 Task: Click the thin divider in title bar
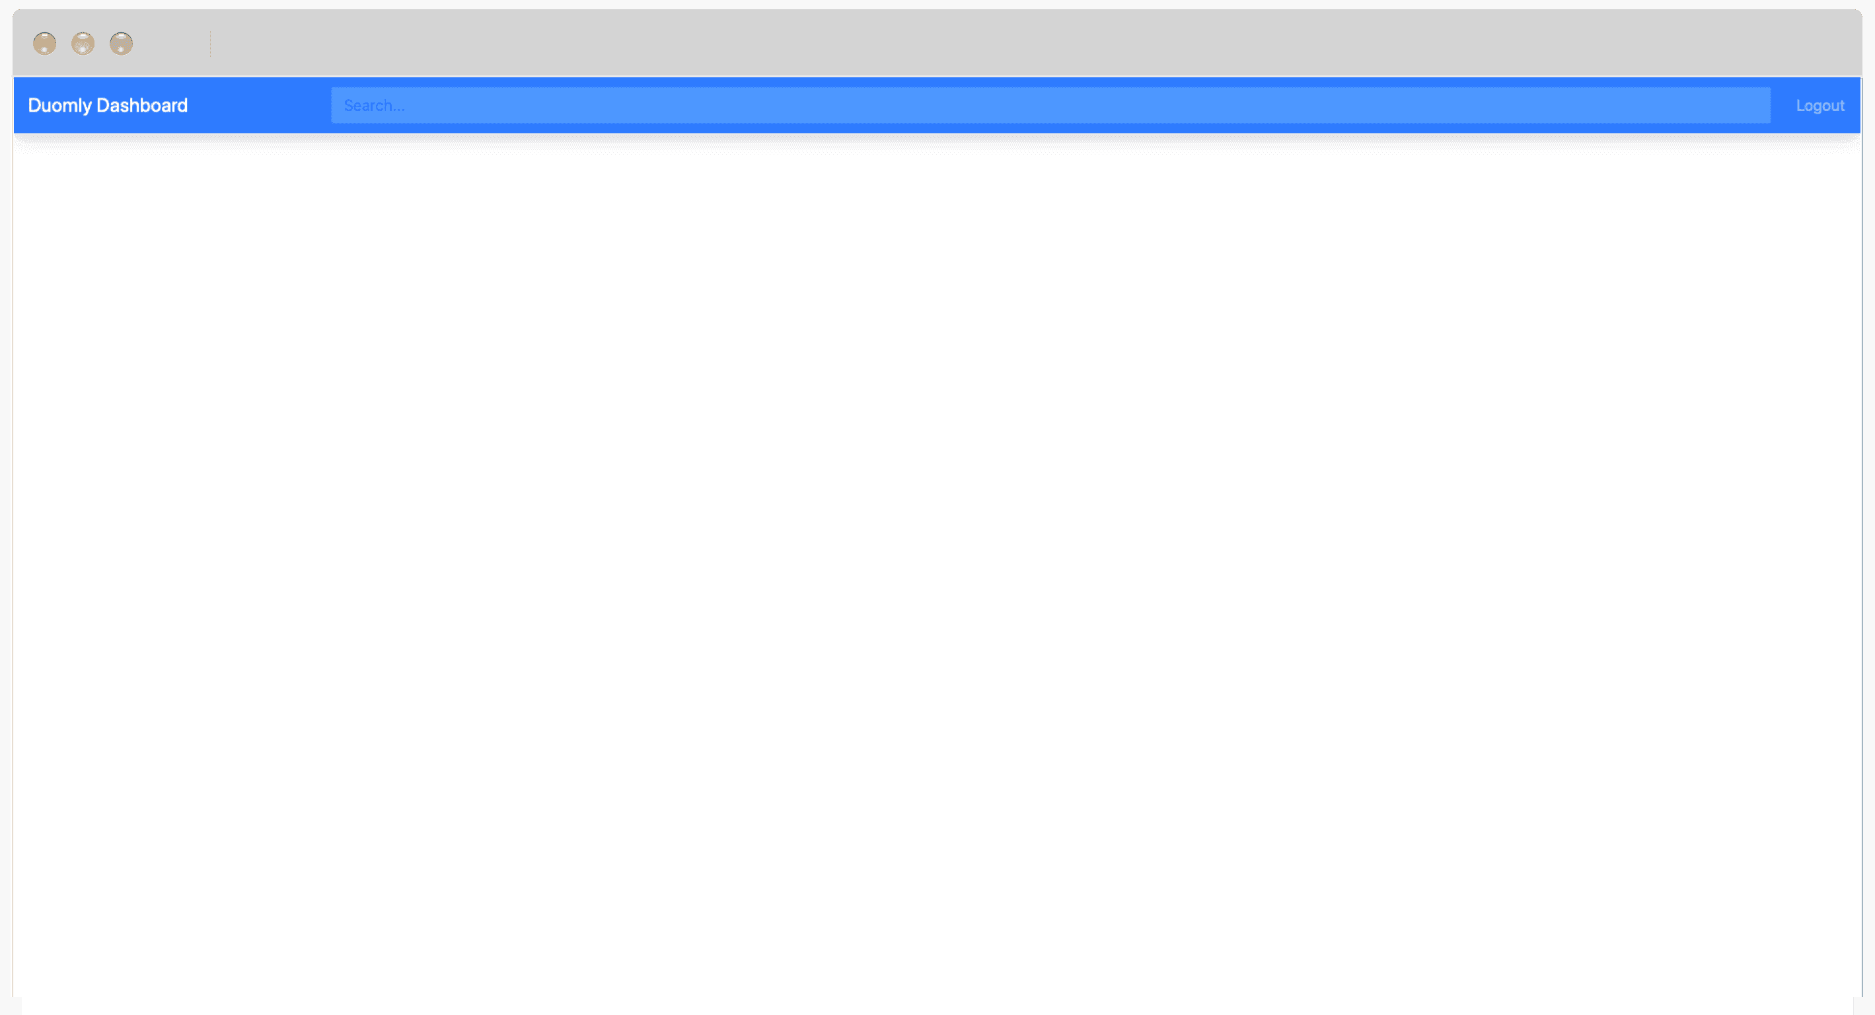pyautogui.click(x=210, y=44)
